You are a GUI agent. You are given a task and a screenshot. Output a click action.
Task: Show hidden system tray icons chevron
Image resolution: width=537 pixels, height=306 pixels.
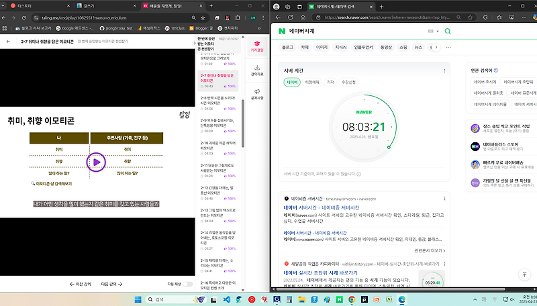(475, 299)
